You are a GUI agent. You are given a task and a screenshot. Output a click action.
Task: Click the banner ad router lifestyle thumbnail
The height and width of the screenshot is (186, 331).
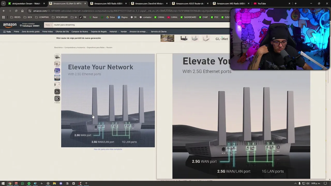pyautogui.click(x=167, y=38)
